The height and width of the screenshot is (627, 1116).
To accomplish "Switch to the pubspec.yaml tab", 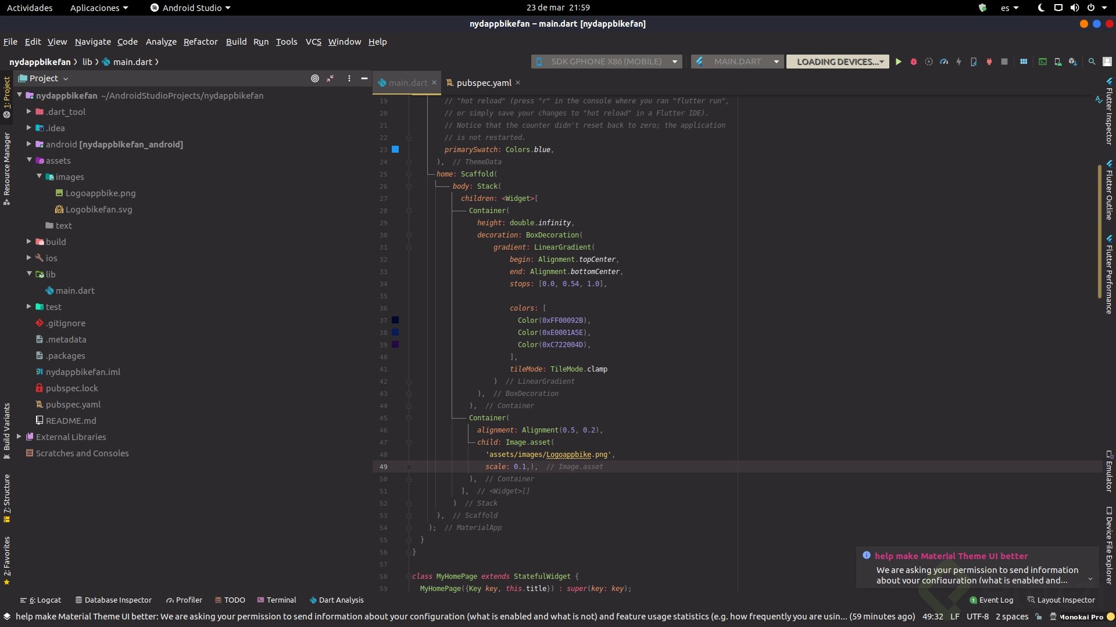I will pos(484,83).
